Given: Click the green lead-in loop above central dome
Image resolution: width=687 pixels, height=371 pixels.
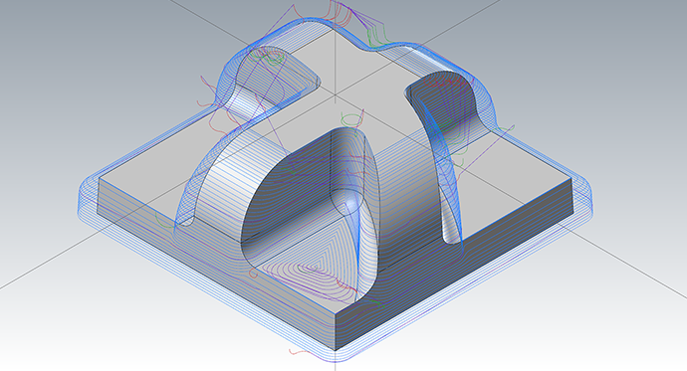Looking at the screenshot, I should [351, 118].
